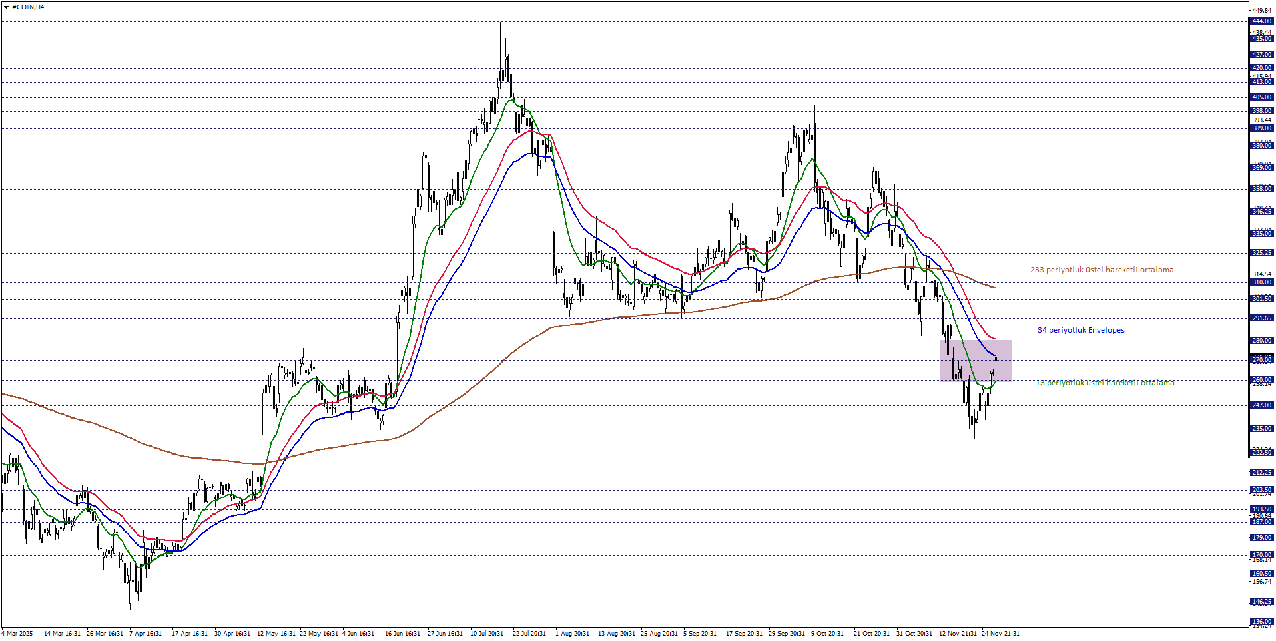Image resolution: width=1276 pixels, height=641 pixels.
Task: Click the 444.00 price level tag
Action: (1261, 21)
